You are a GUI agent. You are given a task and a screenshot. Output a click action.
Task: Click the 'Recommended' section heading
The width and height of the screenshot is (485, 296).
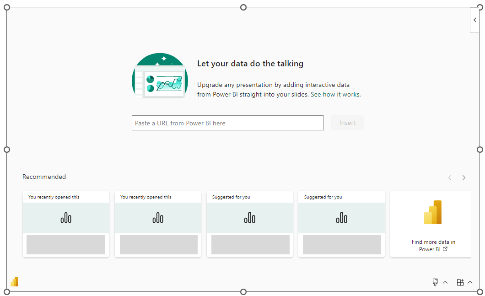[44, 177]
